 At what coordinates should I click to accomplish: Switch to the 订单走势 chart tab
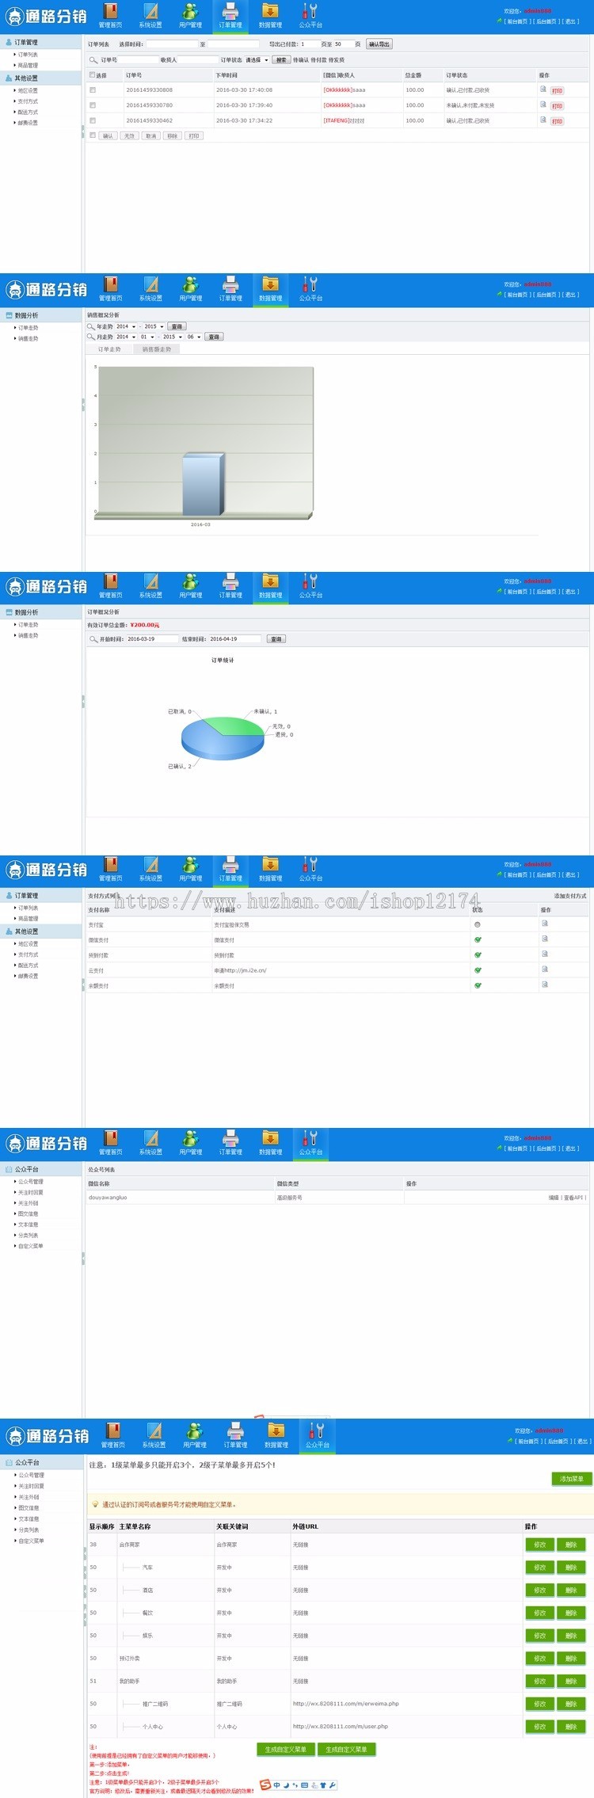coord(109,349)
